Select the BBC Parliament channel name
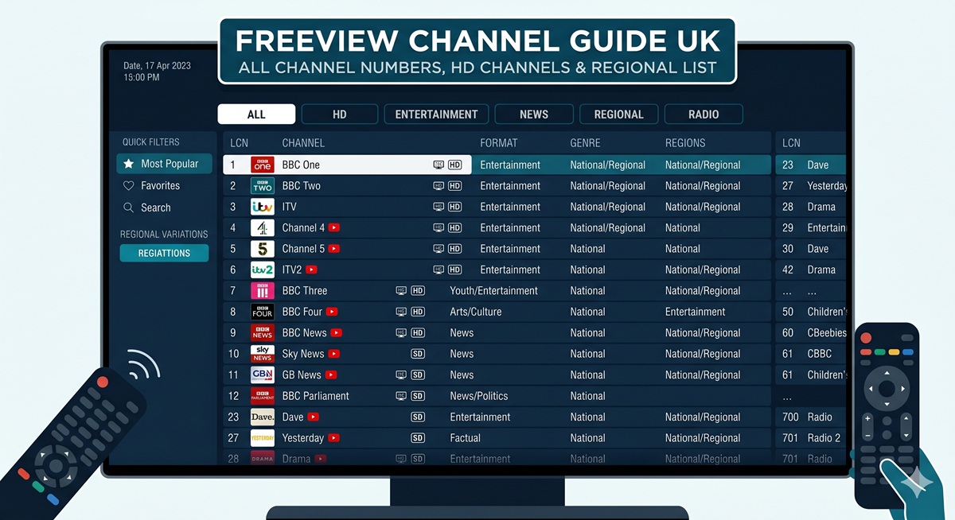 pyautogui.click(x=316, y=396)
